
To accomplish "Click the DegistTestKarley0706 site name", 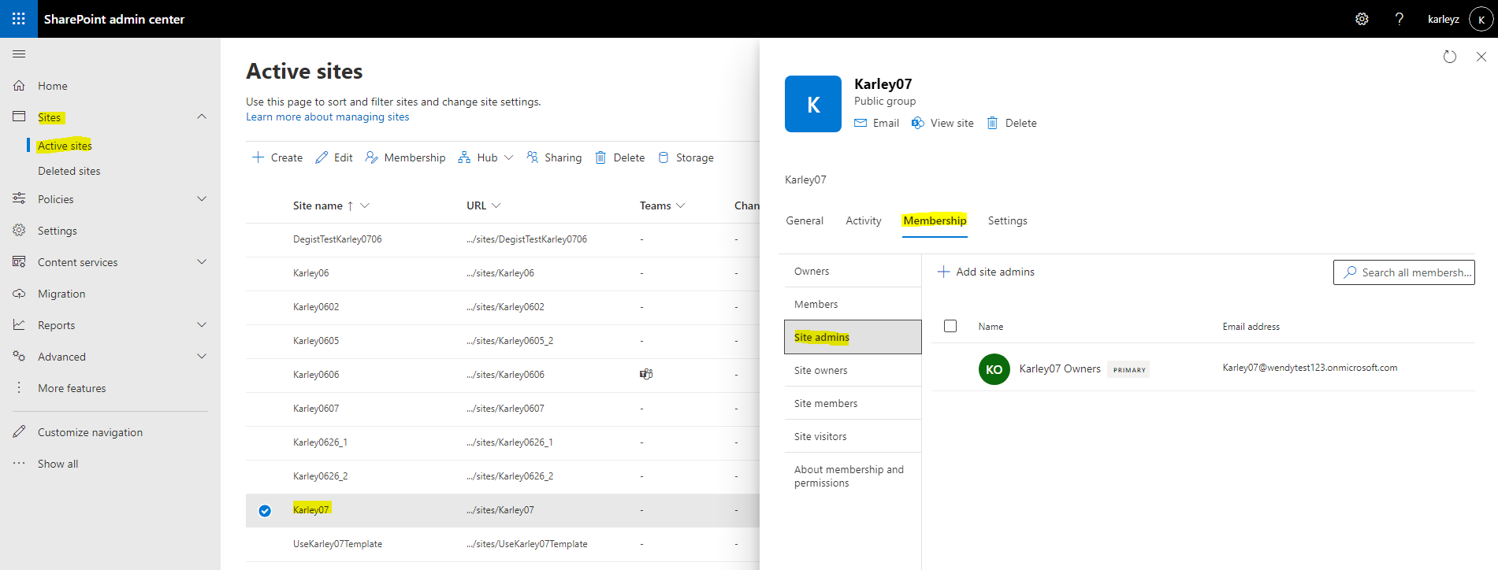I will pos(337,239).
